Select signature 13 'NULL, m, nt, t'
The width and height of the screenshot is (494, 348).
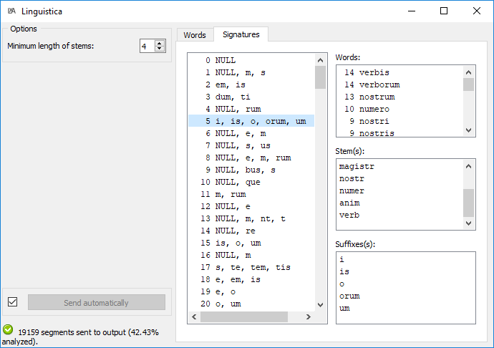pos(251,218)
